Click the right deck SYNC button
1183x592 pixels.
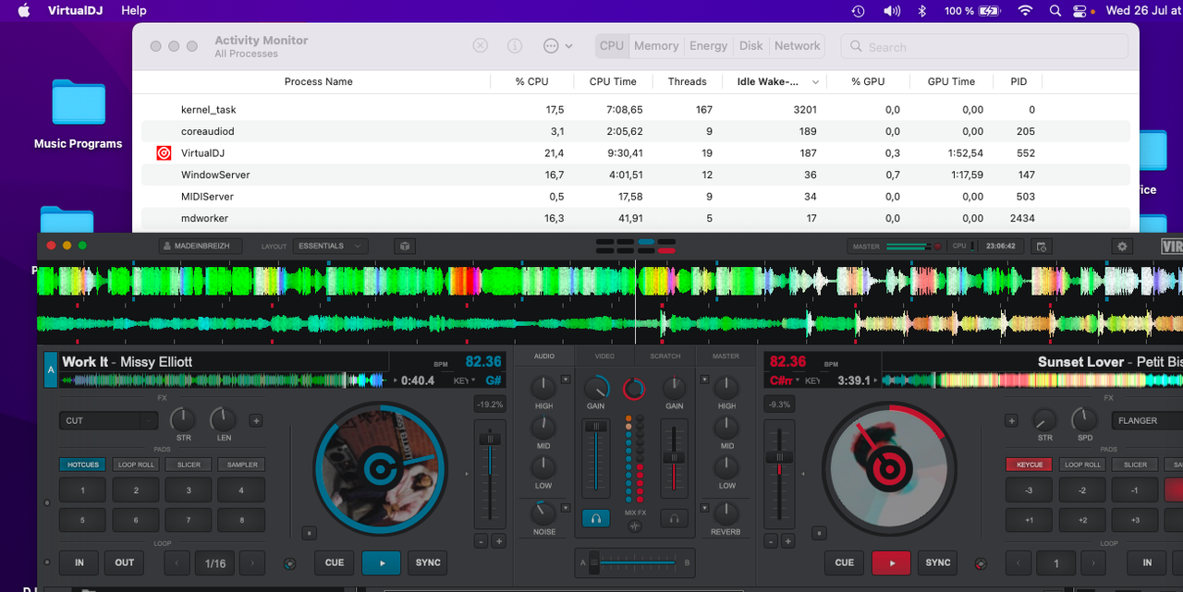click(x=938, y=562)
